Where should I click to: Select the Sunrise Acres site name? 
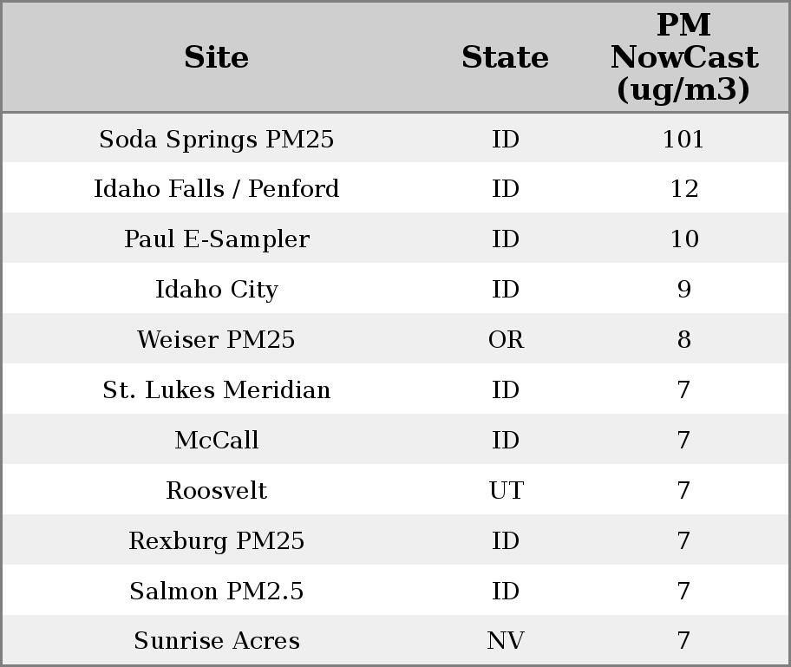pyautogui.click(x=216, y=641)
